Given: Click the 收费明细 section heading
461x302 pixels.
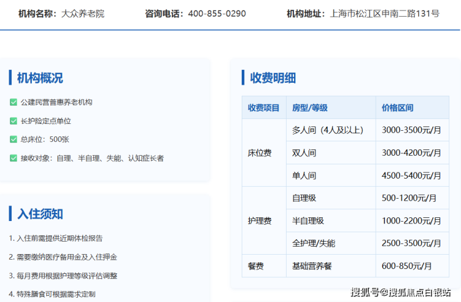Looking at the screenshot, I should (x=273, y=78).
